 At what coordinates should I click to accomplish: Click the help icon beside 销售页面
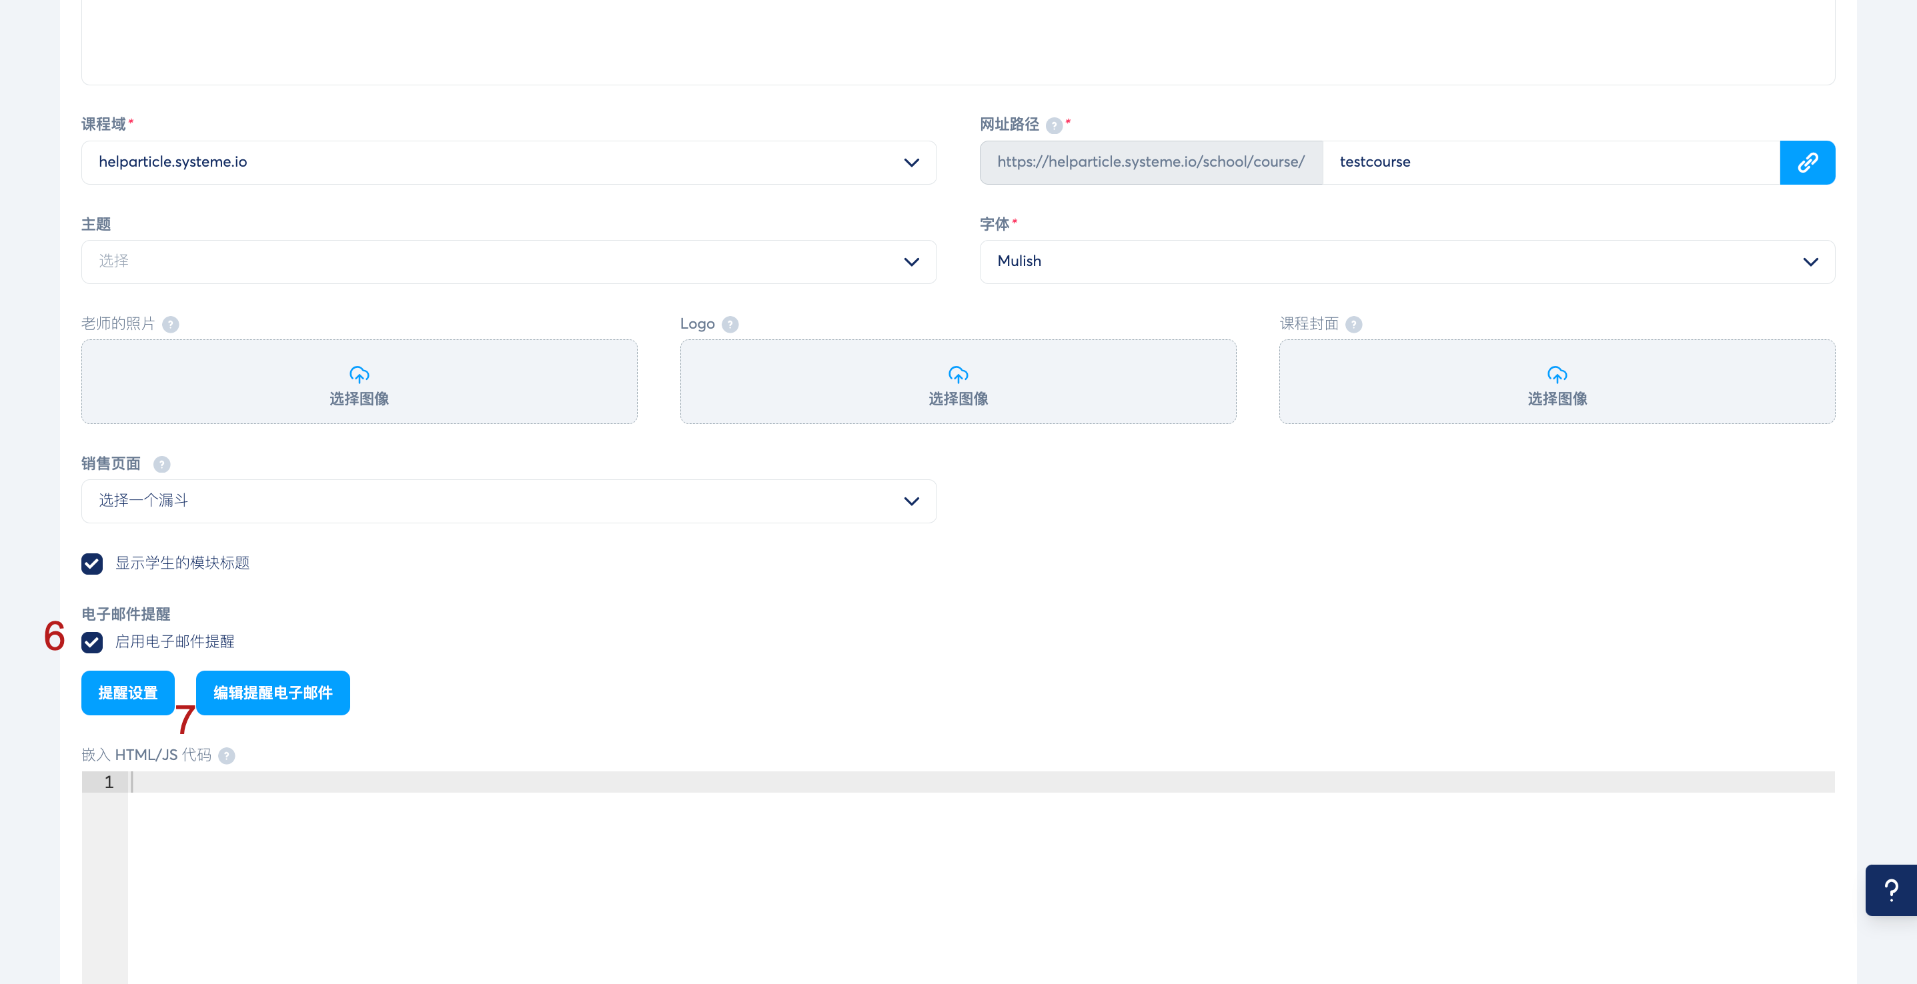(161, 464)
